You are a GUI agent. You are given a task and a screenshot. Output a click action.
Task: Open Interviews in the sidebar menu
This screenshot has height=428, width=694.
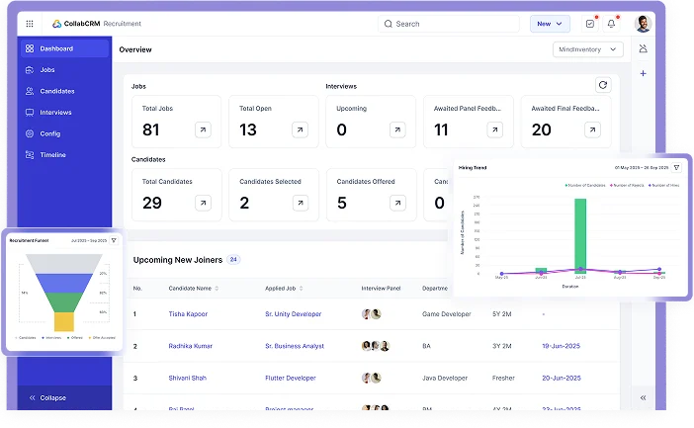tap(55, 112)
